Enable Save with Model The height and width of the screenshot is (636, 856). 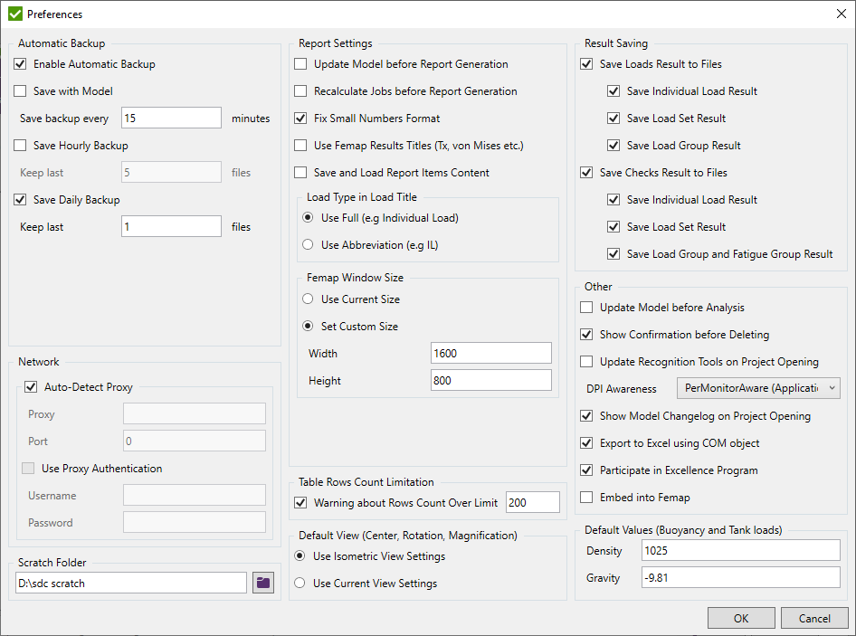pyautogui.click(x=20, y=90)
